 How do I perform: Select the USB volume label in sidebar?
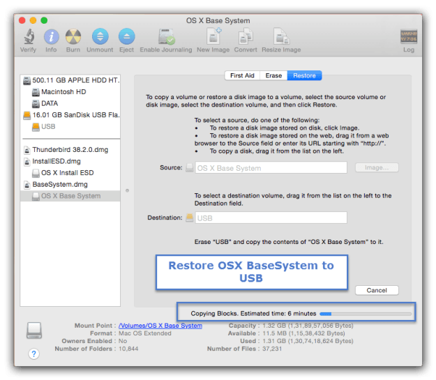(x=48, y=127)
